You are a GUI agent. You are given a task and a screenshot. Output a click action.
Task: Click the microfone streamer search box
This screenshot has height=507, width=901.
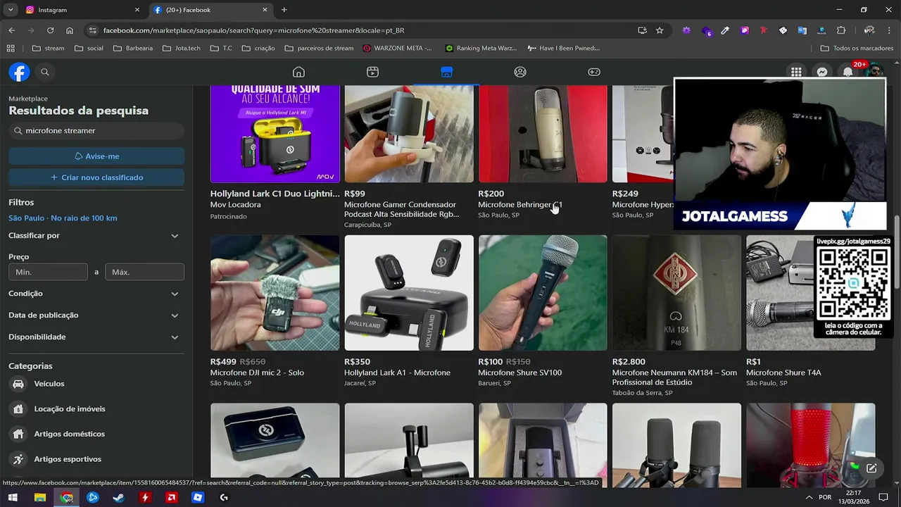pyautogui.click(x=96, y=131)
